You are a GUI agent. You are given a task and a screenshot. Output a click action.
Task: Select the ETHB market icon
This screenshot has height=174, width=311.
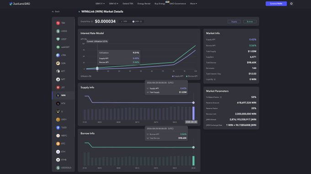(58, 160)
